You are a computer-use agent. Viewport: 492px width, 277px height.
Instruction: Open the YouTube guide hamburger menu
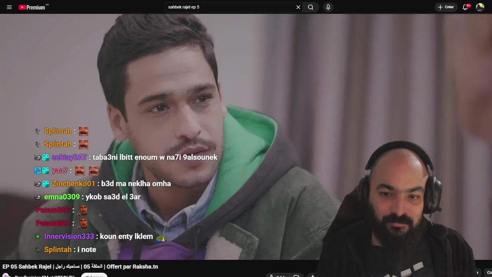[9, 7]
